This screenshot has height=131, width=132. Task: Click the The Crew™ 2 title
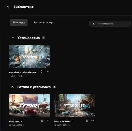tap(15, 121)
